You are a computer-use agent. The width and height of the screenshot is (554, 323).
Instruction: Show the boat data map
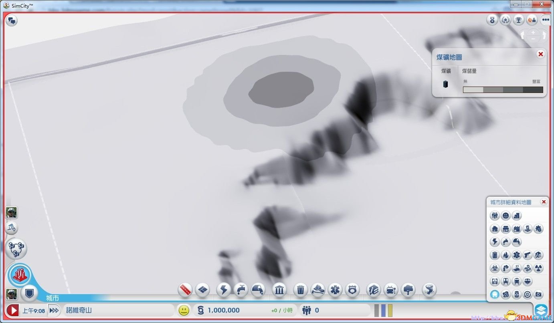click(528, 281)
